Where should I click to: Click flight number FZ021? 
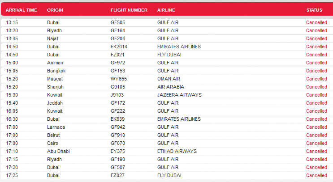click(x=117, y=55)
